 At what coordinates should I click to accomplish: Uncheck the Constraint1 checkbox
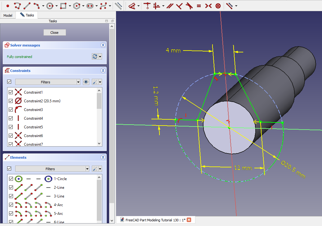(11, 92)
